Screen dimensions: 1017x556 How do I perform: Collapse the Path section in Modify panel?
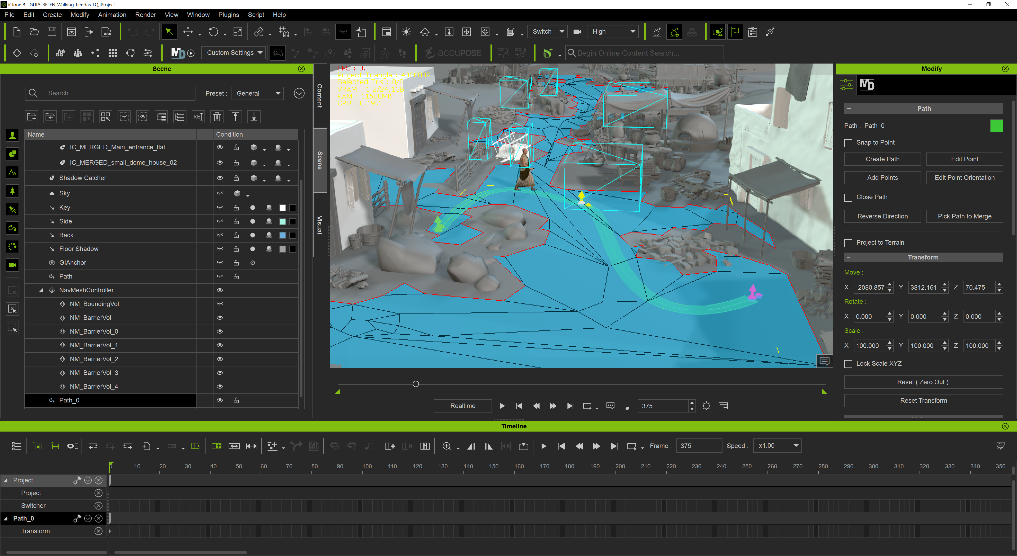tap(849, 109)
